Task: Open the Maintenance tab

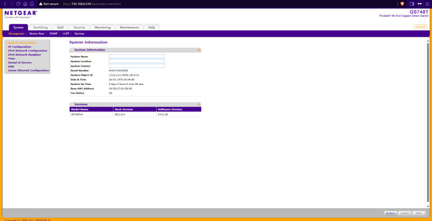Action: coord(129,28)
